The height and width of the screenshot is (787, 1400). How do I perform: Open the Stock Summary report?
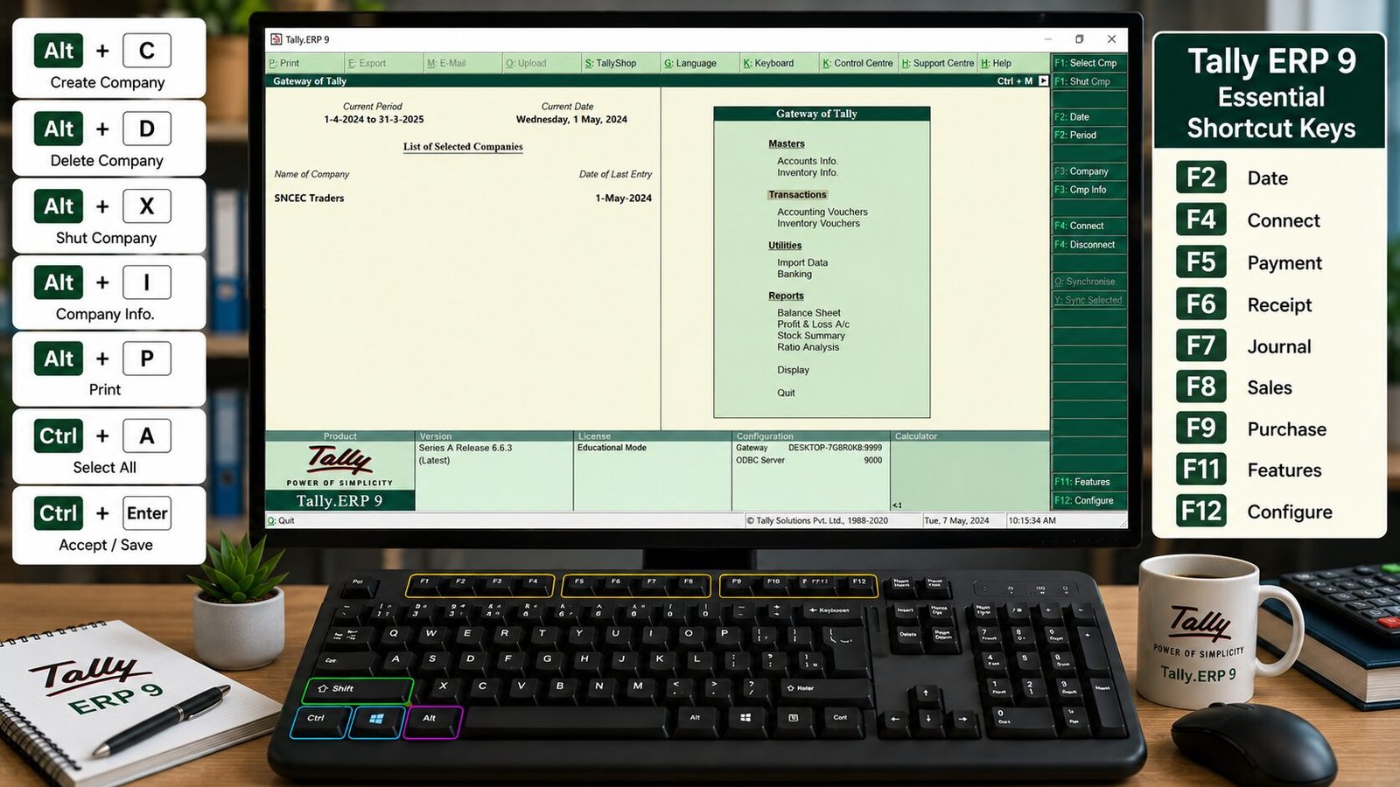[x=811, y=336]
